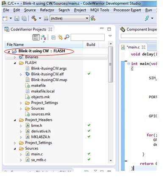Open the Edit menu
Viewport: 167px width, 180px height.
click(x=17, y=10)
